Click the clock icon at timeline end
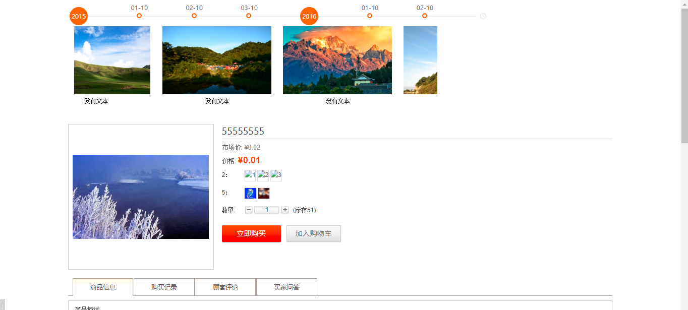 pyautogui.click(x=483, y=16)
